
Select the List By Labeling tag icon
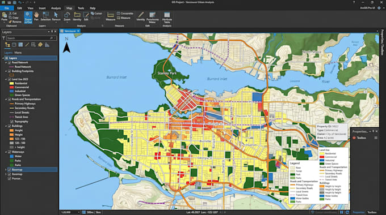[x=40, y=45]
